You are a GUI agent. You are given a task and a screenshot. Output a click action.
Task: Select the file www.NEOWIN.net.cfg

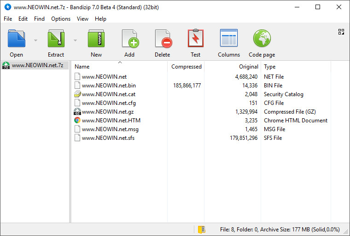click(x=109, y=103)
